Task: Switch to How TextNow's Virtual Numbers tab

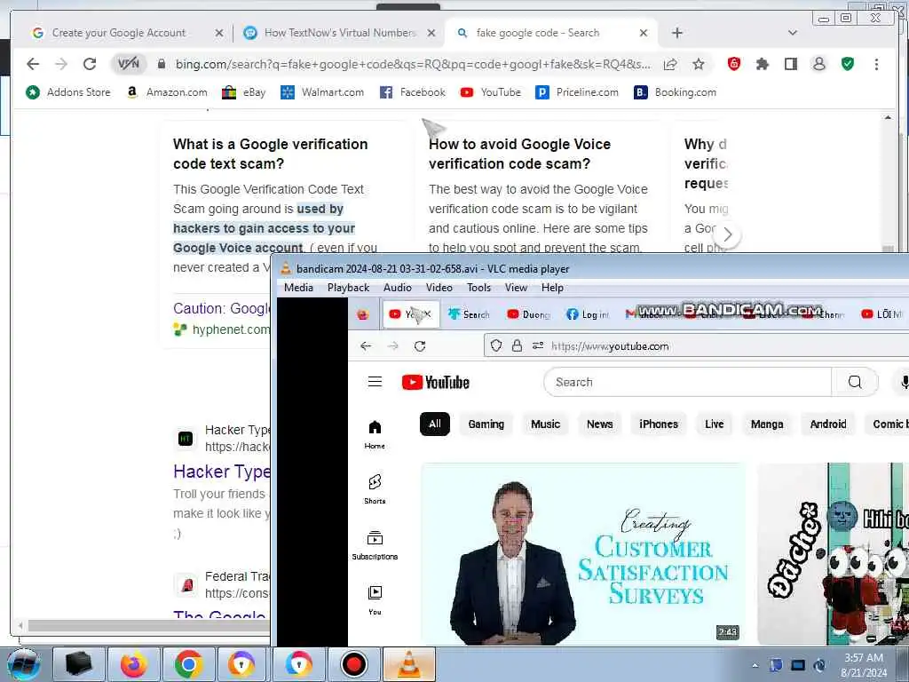Action: click(340, 33)
